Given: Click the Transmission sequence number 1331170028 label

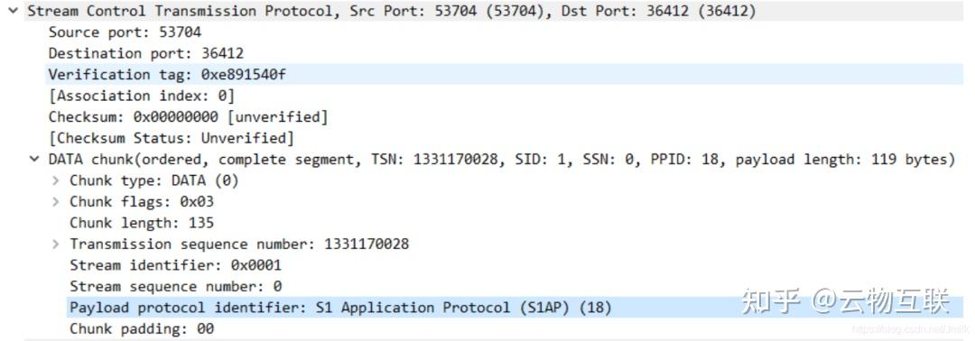Looking at the screenshot, I should [239, 244].
